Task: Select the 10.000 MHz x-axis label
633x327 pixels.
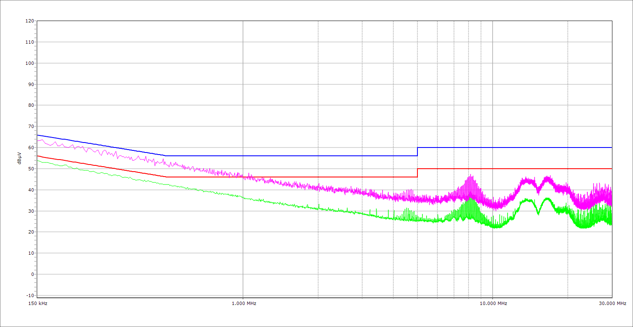Action: pyautogui.click(x=493, y=303)
